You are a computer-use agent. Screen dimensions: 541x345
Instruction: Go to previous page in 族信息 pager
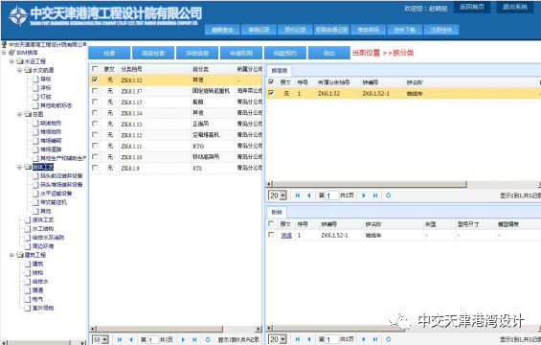[309, 195]
